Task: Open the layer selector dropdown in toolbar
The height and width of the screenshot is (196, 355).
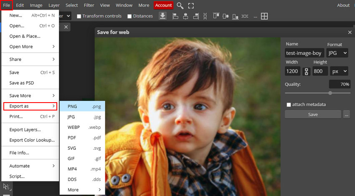Action: [x=65, y=16]
